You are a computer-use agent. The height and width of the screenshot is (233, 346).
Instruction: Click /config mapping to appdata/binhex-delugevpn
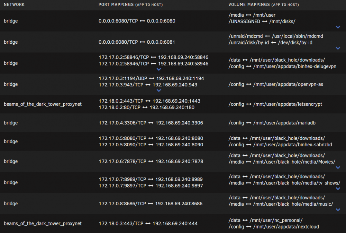pos(282,67)
